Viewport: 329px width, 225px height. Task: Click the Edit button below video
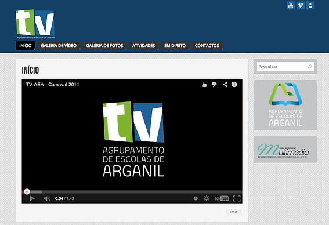tap(234, 212)
